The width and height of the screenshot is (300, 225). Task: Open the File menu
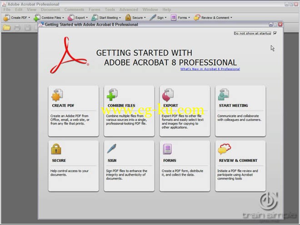pyautogui.click(x=7, y=10)
